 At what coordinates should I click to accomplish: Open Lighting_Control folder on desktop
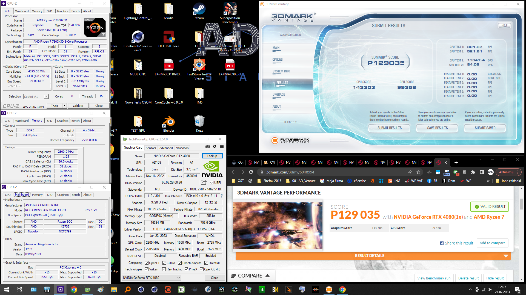pos(138,11)
